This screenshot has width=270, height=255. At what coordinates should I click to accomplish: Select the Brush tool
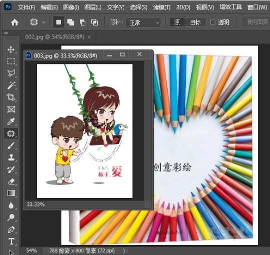click(11, 145)
